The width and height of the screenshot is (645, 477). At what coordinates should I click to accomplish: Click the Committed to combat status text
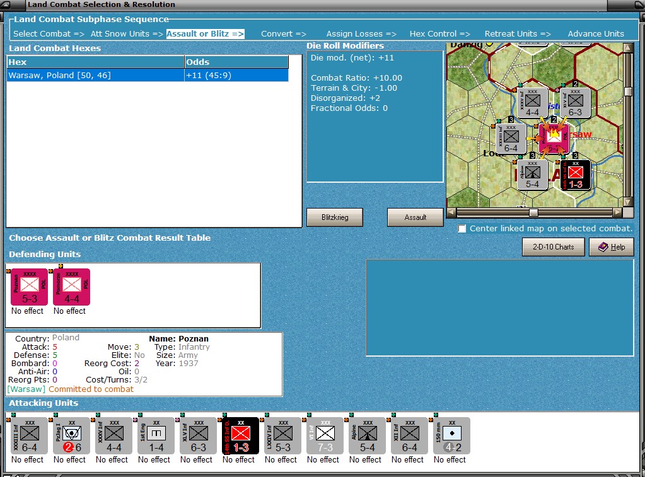91,389
